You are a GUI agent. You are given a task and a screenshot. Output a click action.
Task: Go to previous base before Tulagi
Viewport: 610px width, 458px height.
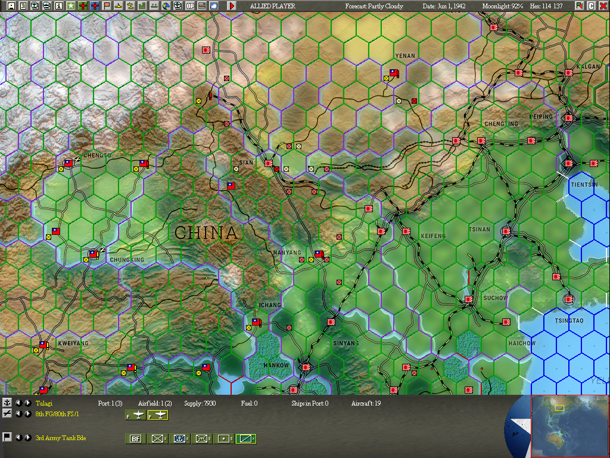coord(18,403)
